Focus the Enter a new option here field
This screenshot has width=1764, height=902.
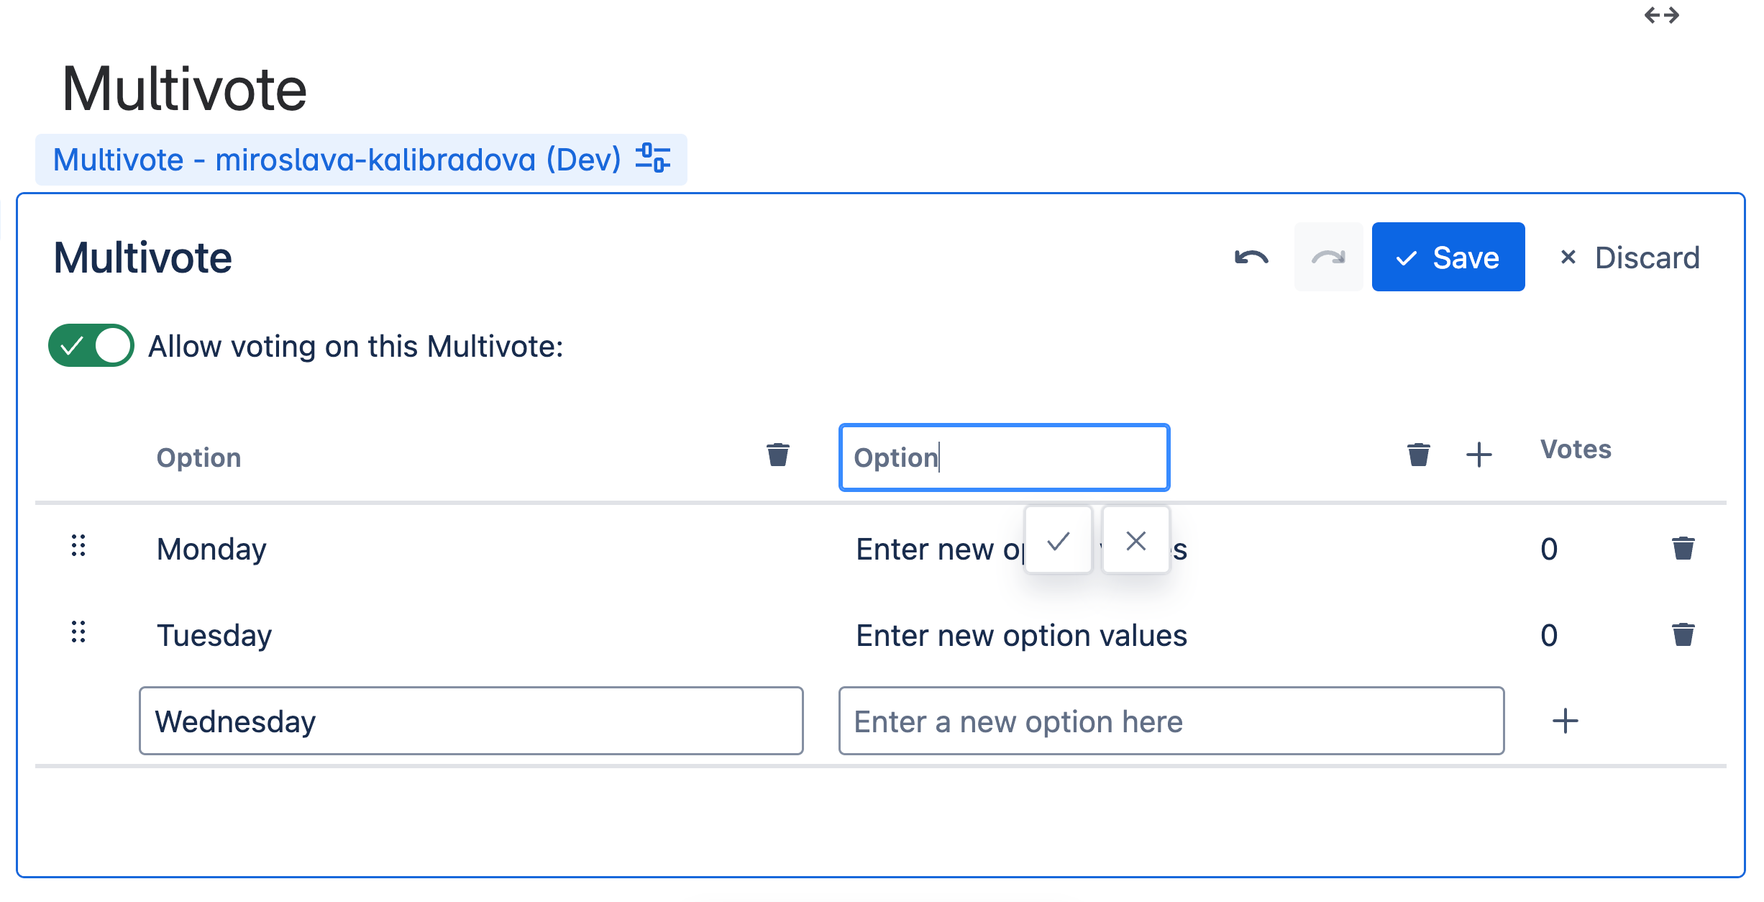[x=1171, y=721]
